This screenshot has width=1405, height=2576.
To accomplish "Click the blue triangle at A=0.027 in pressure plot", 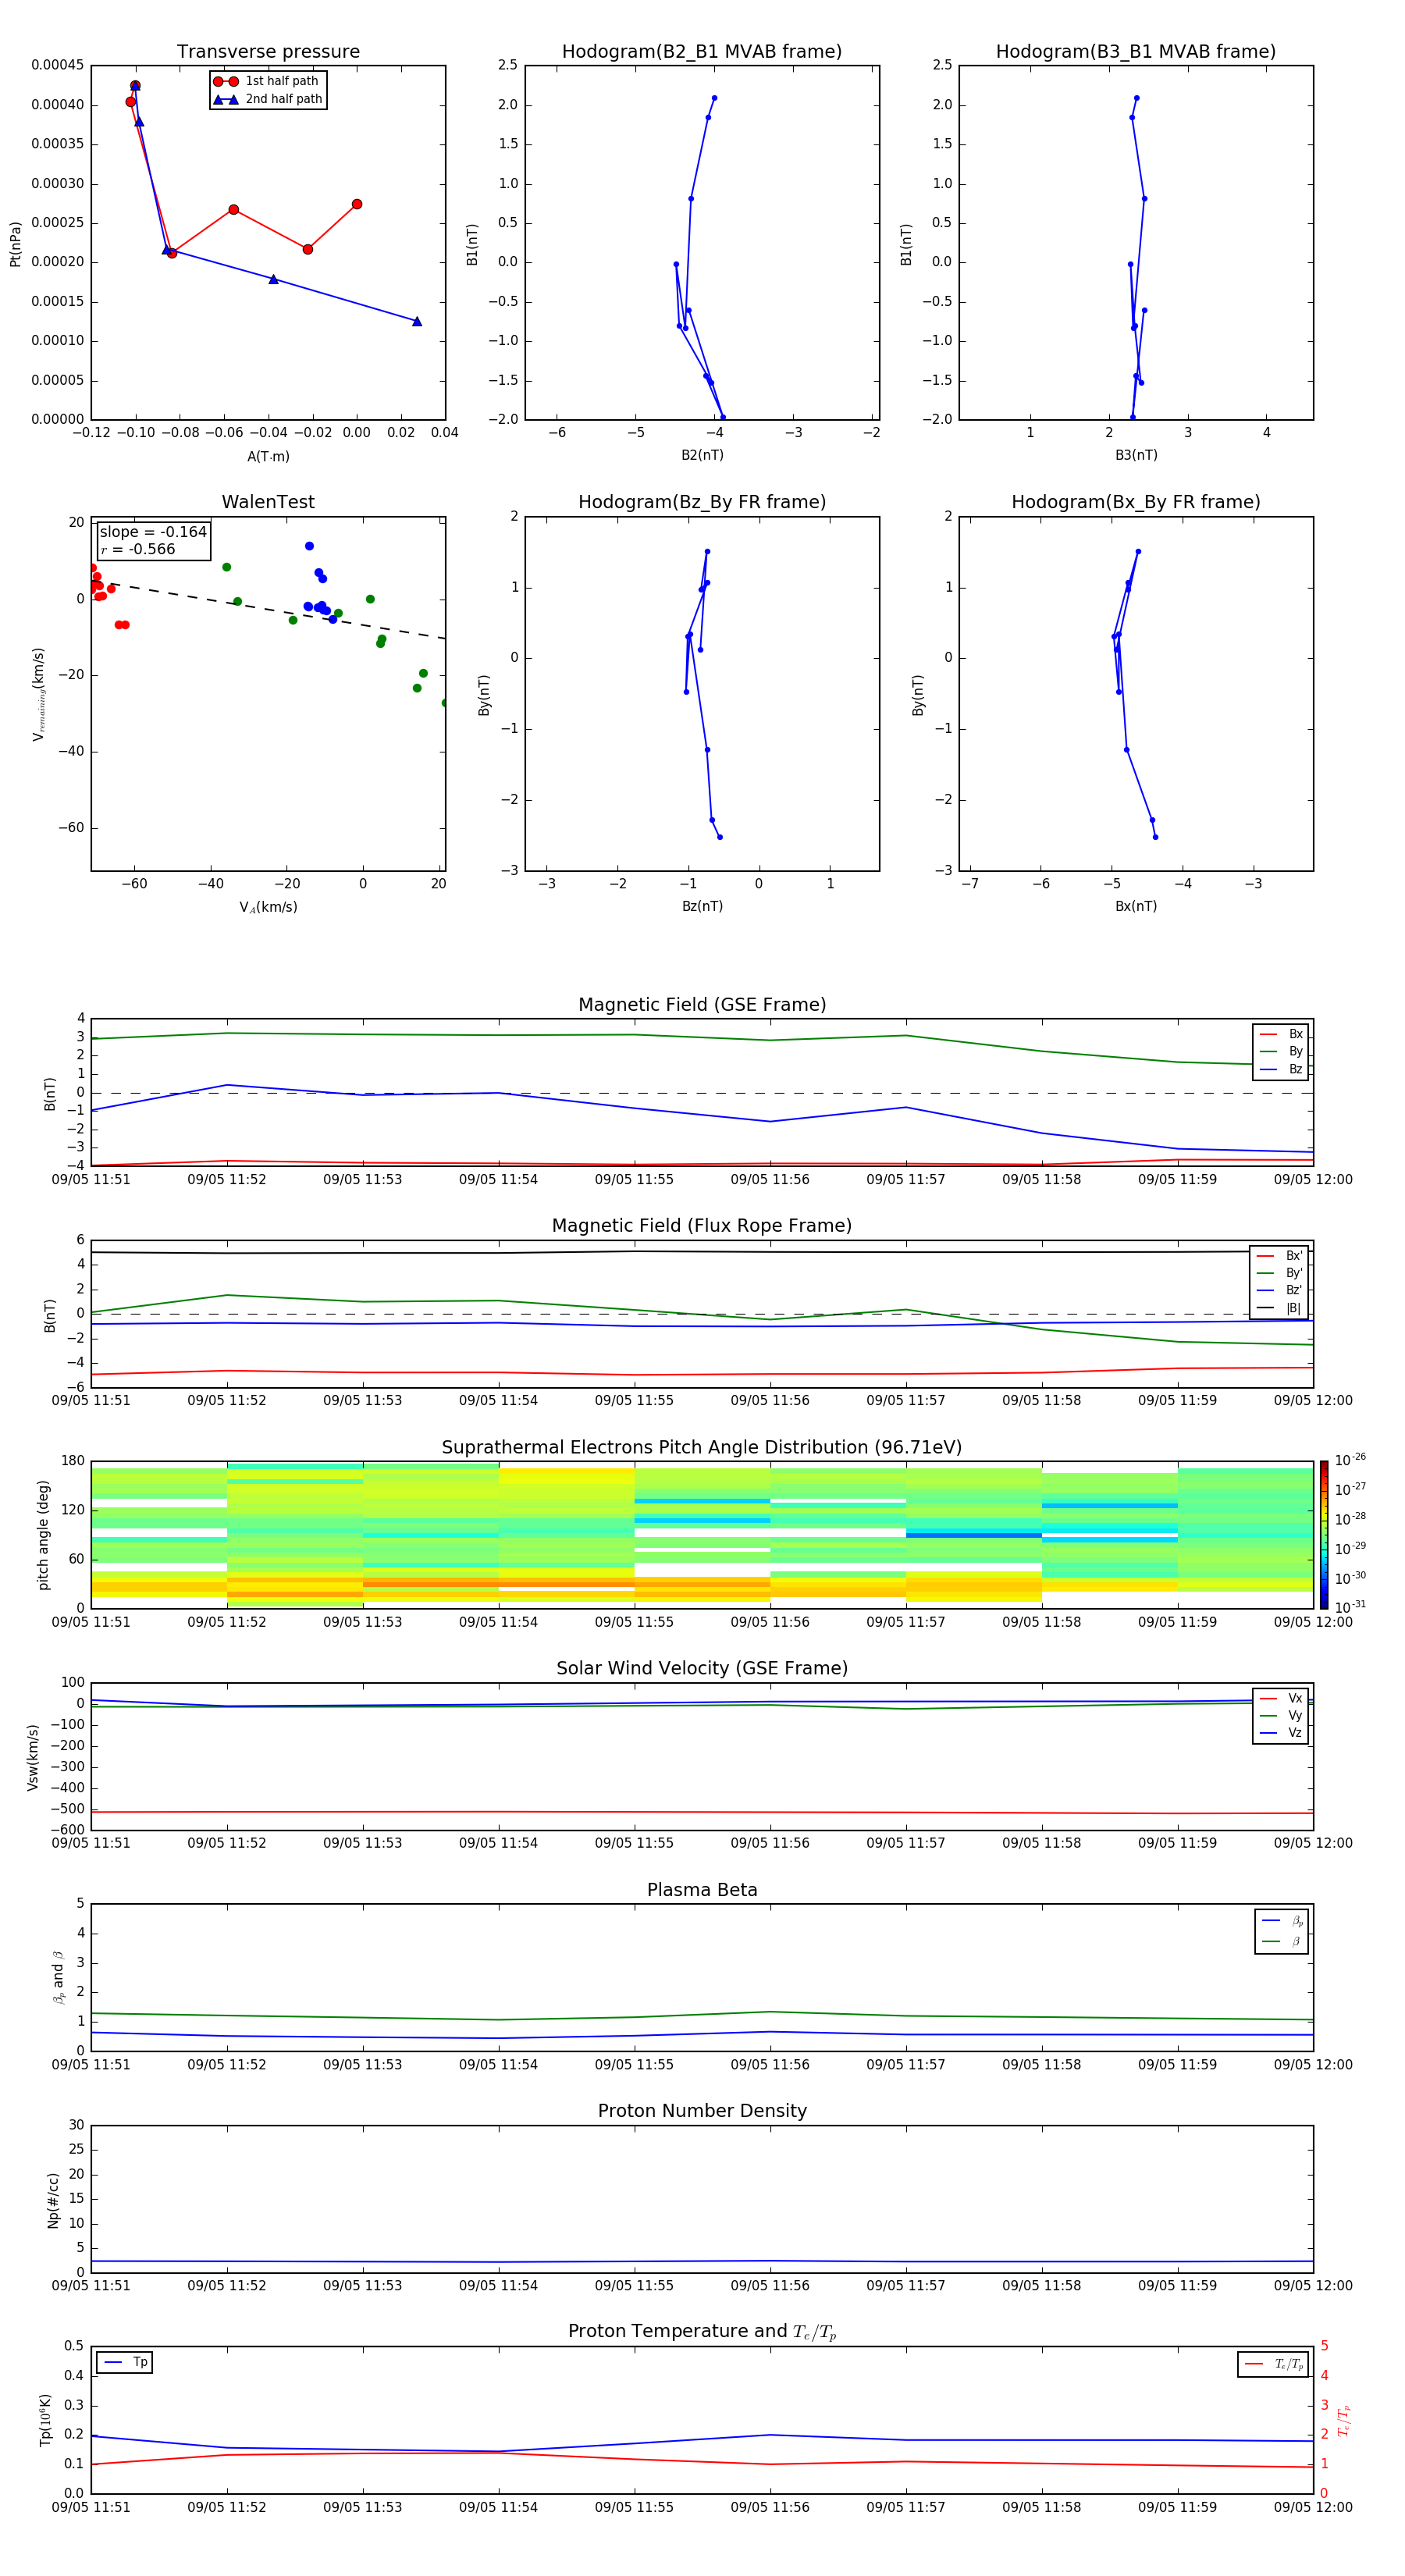I will point(417,321).
